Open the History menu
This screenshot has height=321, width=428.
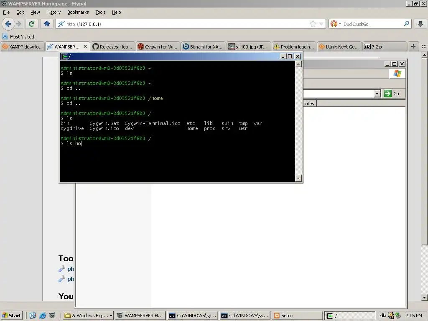pos(53,12)
